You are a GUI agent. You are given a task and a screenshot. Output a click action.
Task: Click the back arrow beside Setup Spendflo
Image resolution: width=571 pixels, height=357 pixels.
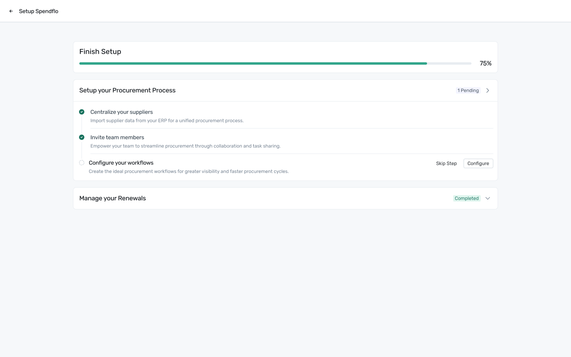pyautogui.click(x=11, y=11)
